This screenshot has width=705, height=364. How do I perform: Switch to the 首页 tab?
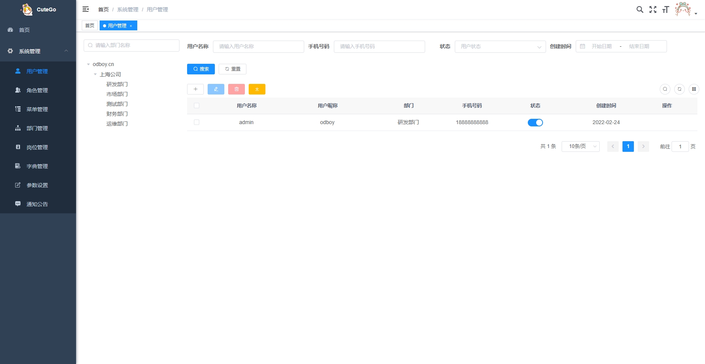point(90,25)
